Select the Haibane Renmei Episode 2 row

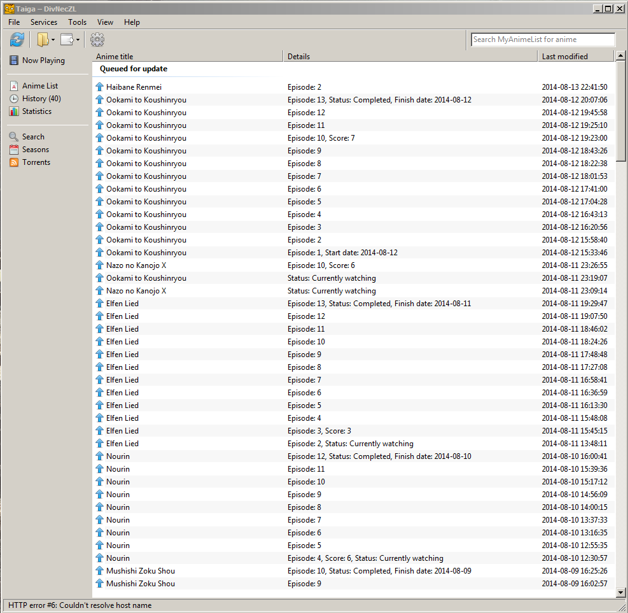point(354,87)
